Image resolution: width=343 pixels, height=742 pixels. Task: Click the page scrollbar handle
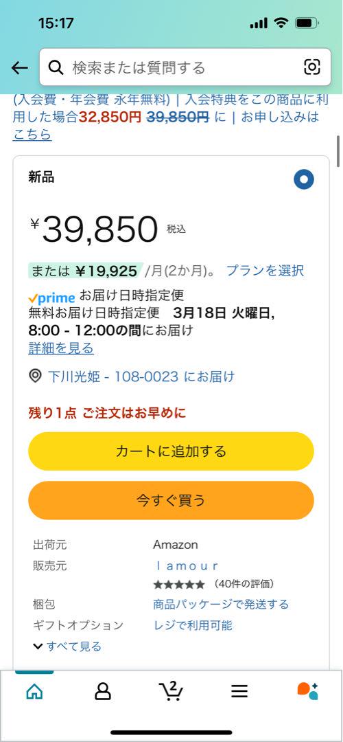pos(338,151)
